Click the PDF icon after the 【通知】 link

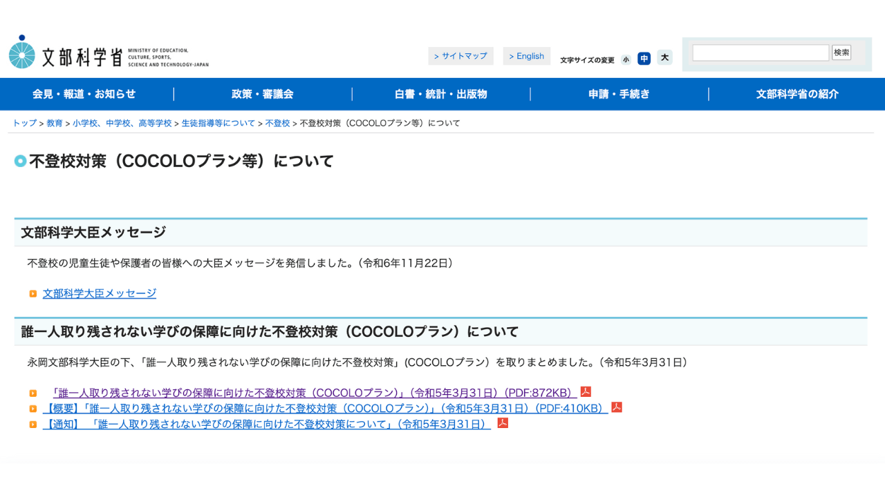pyautogui.click(x=503, y=423)
